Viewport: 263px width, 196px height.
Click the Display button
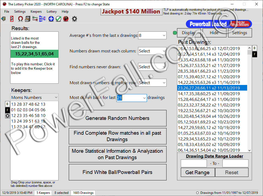pyautogui.click(x=189, y=33)
